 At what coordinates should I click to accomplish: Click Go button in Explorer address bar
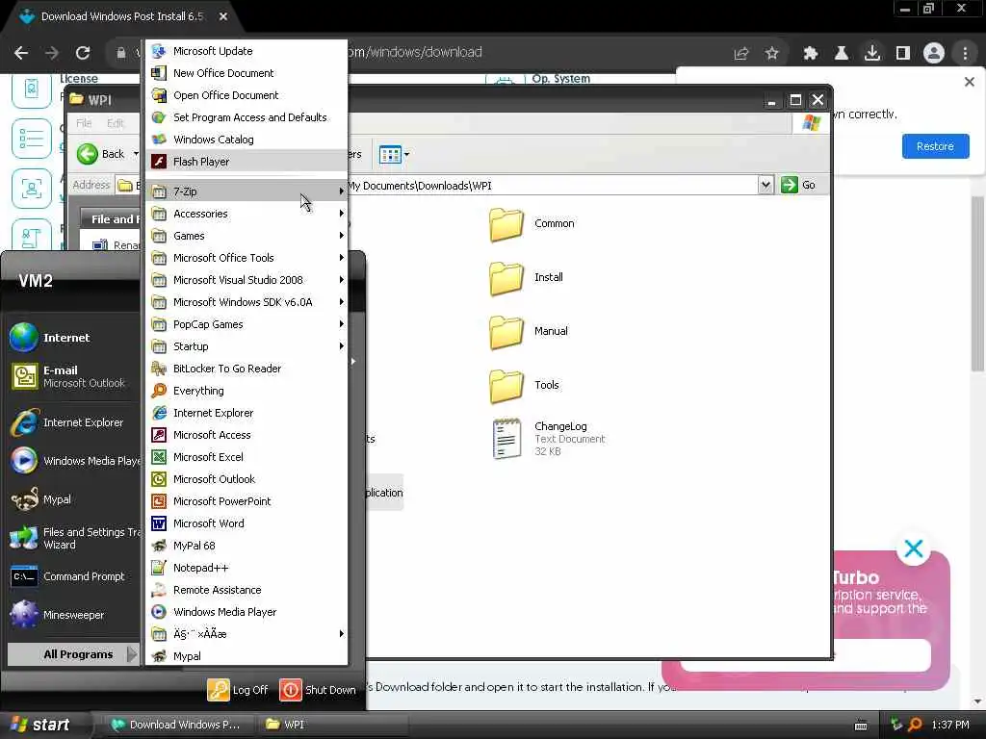pyautogui.click(x=798, y=185)
